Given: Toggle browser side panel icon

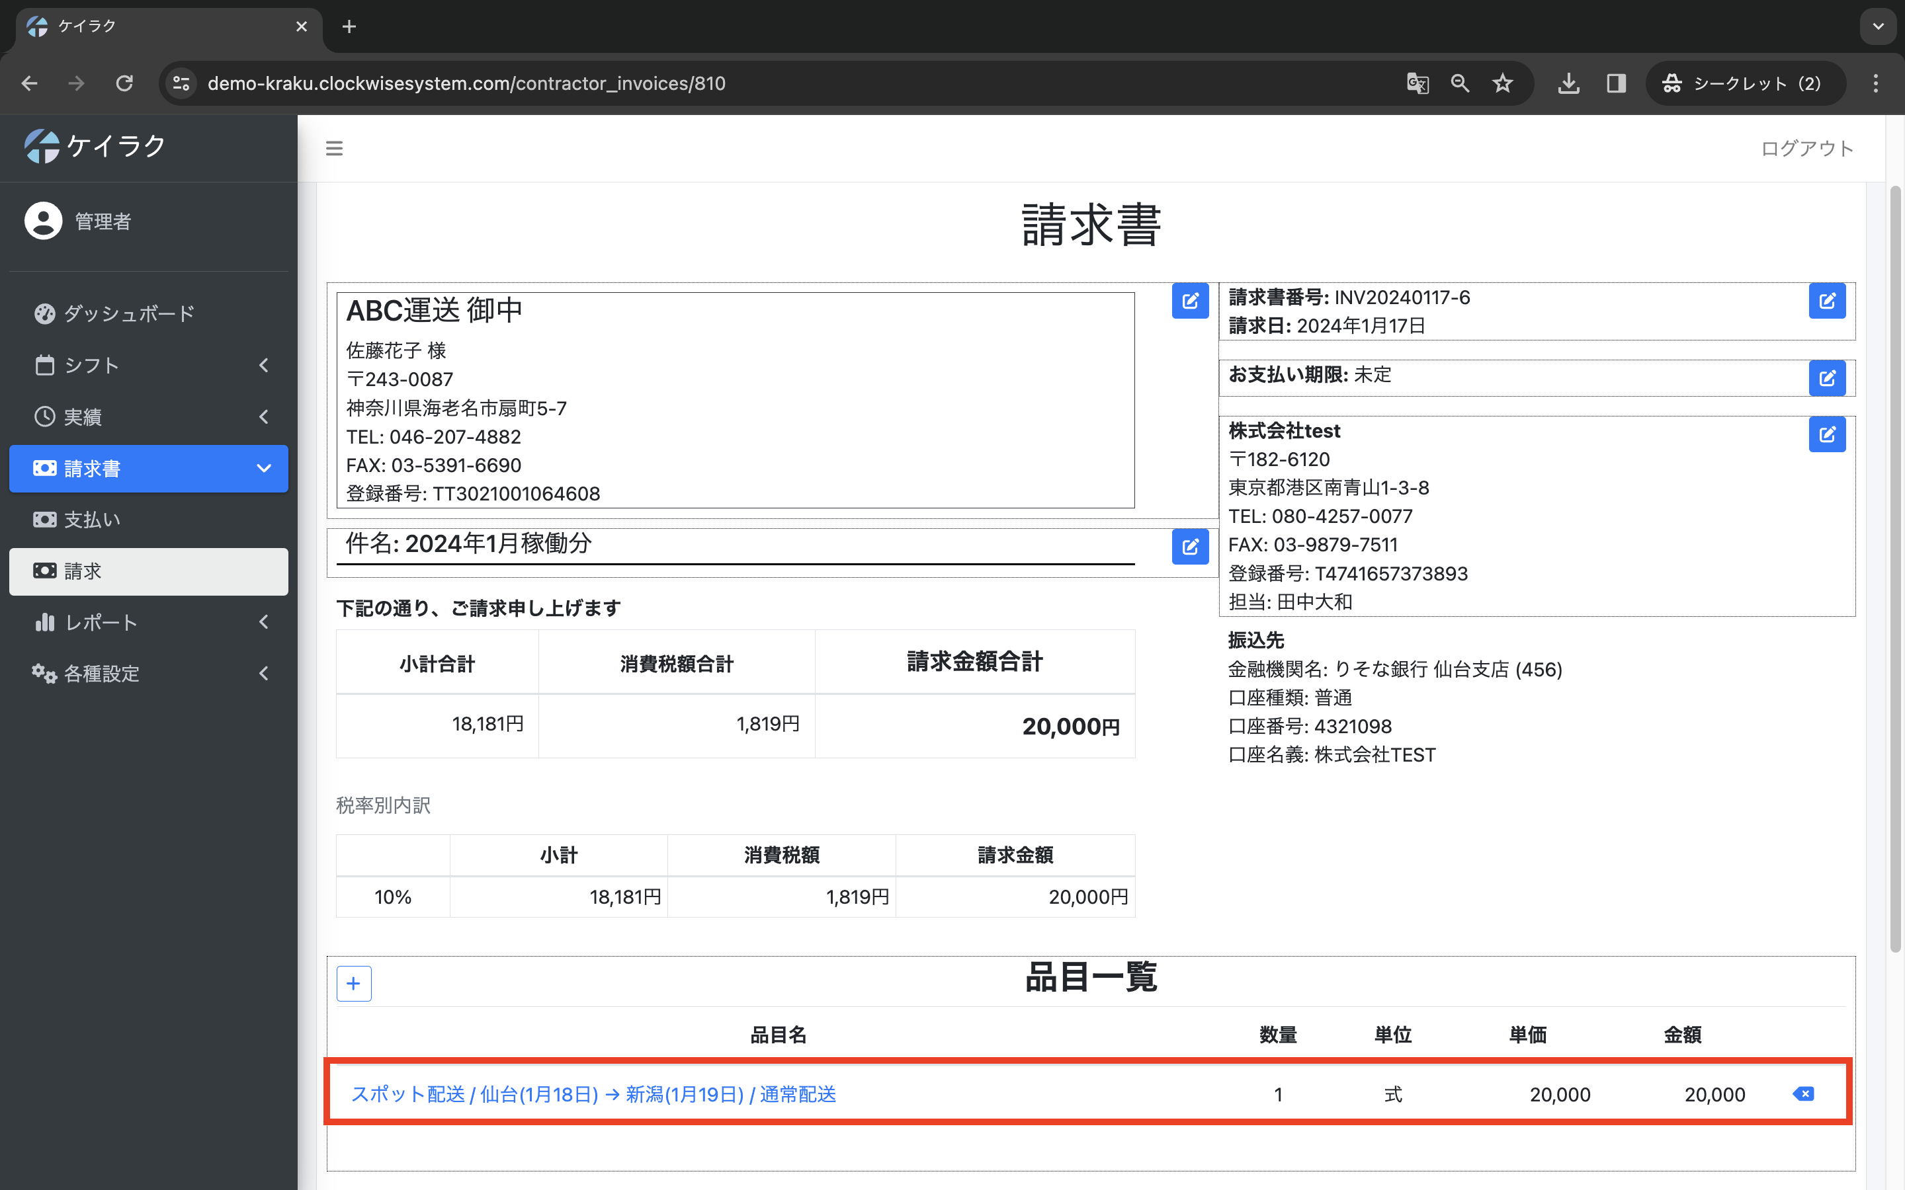Looking at the screenshot, I should [x=1616, y=83].
